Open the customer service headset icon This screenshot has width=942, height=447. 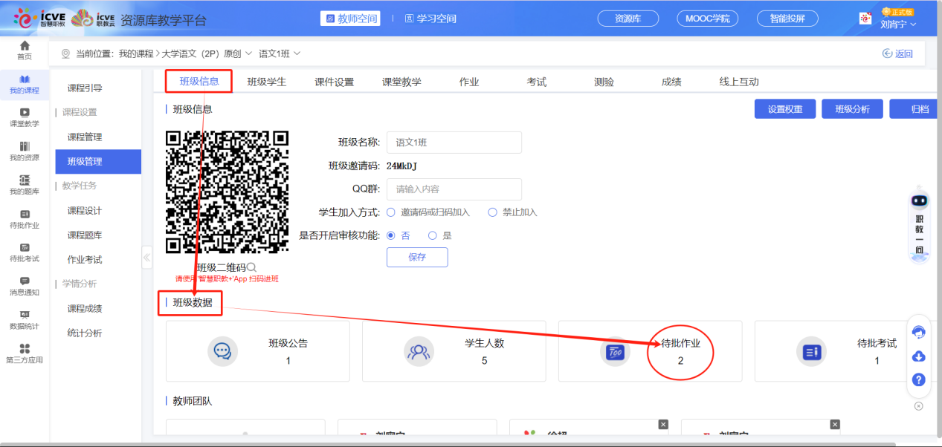[919, 332]
